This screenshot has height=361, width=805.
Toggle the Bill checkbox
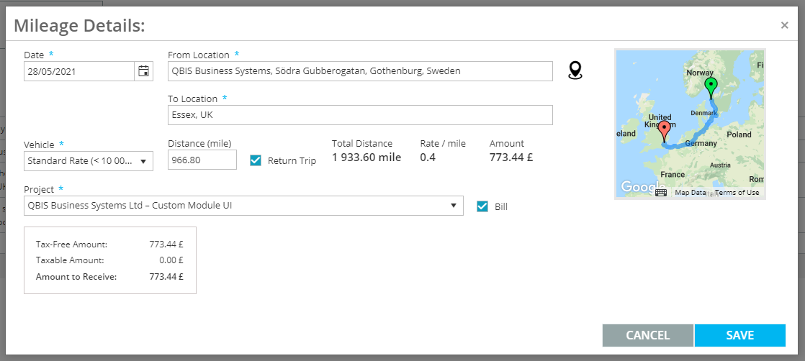[482, 206]
